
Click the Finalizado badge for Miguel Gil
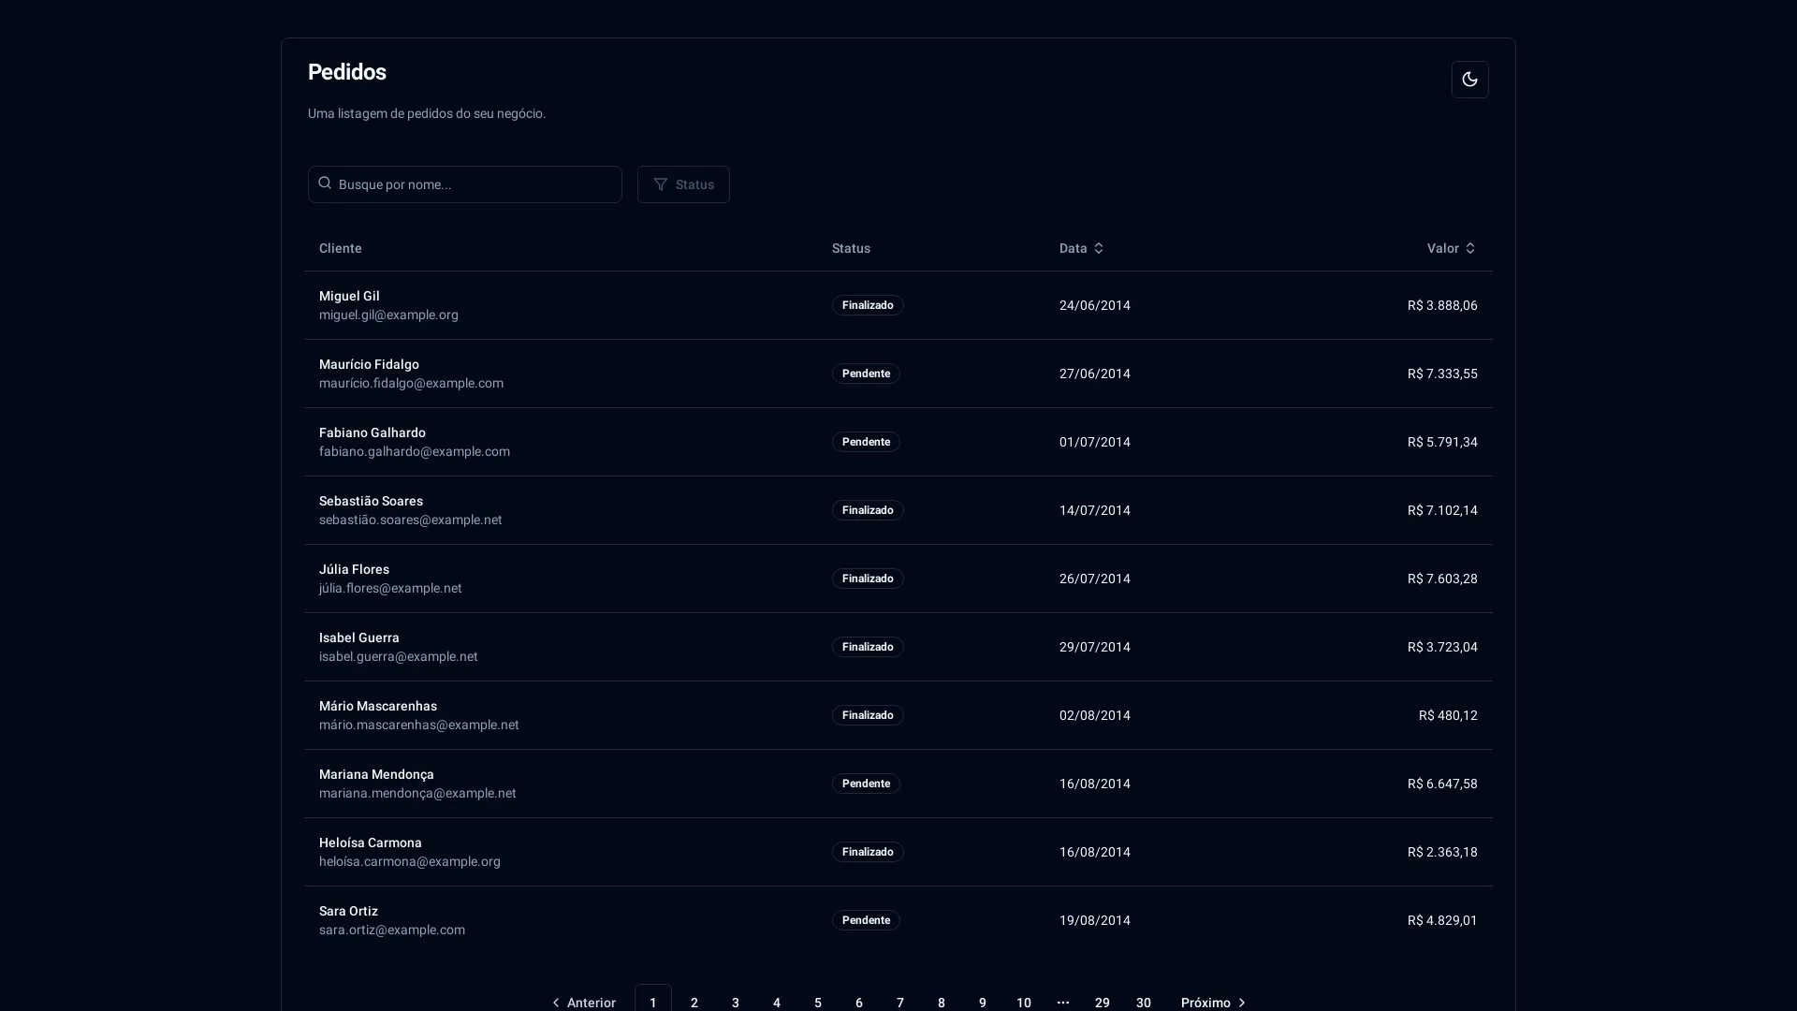pyautogui.click(x=867, y=305)
